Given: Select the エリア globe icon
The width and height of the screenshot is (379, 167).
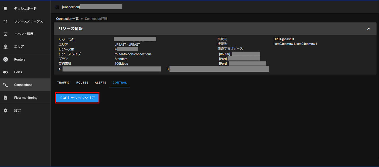Looking at the screenshot, I should (x=5, y=47).
